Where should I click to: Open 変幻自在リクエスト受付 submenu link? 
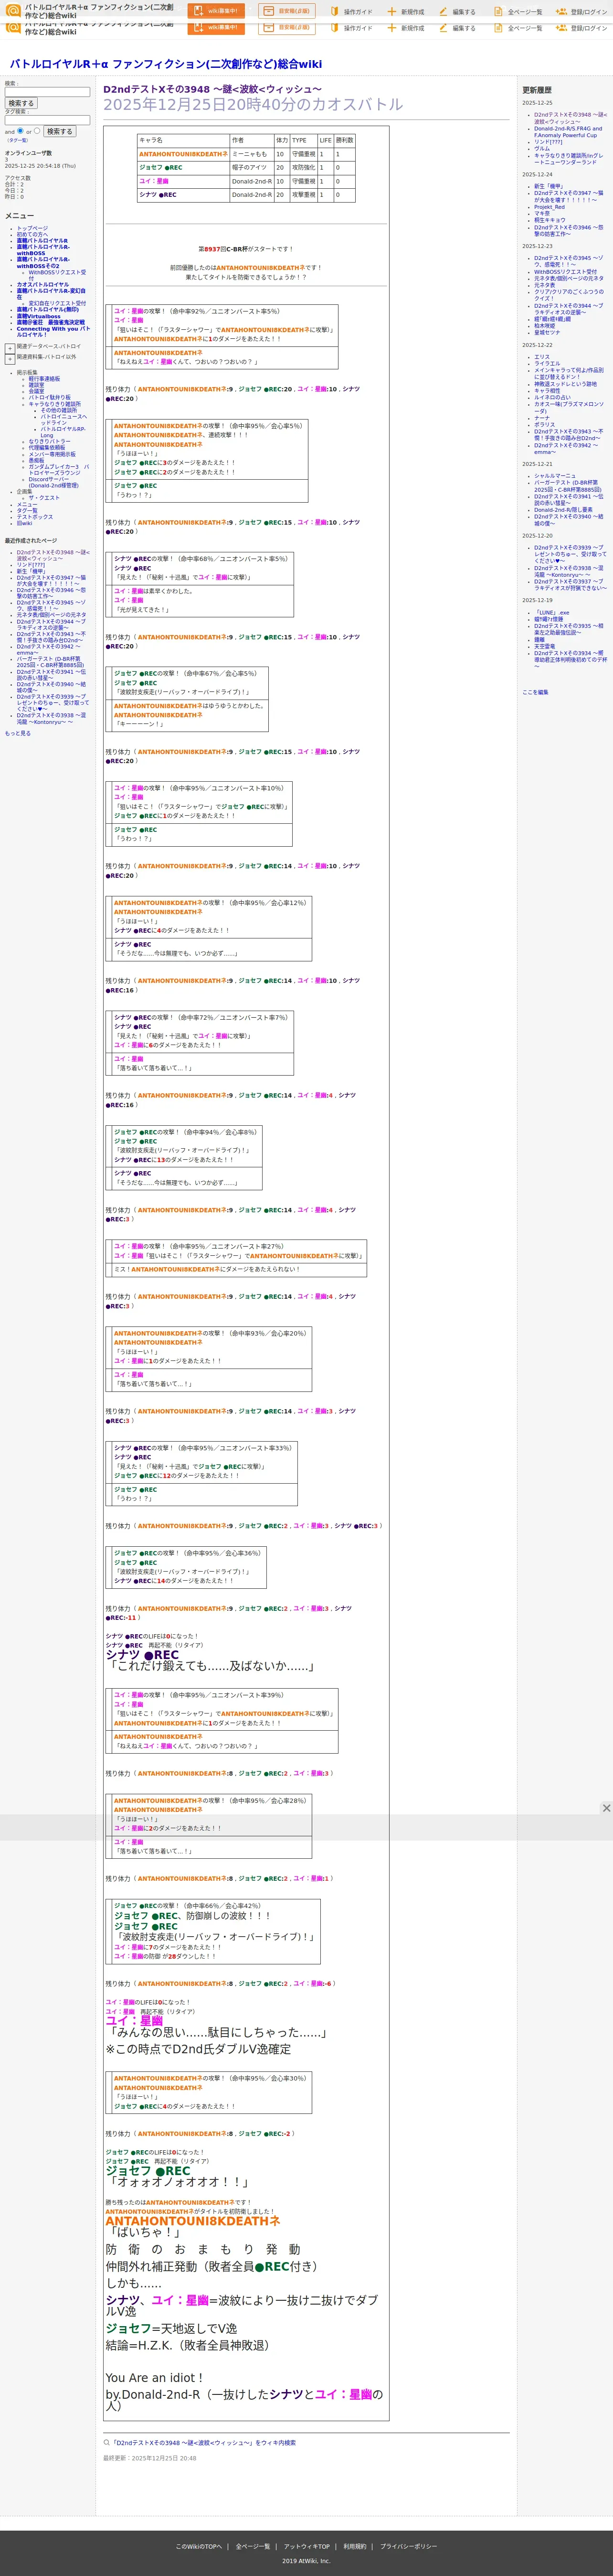(x=57, y=303)
